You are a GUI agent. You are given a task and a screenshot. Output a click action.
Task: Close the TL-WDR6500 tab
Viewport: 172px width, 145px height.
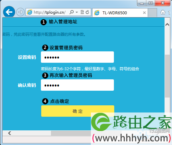pyautogui.click(x=144, y=13)
